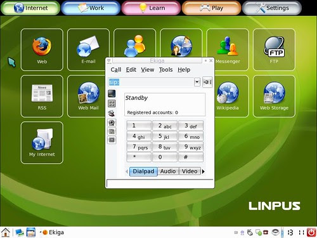
Task: Click the sip: address input field
Action: point(151,82)
